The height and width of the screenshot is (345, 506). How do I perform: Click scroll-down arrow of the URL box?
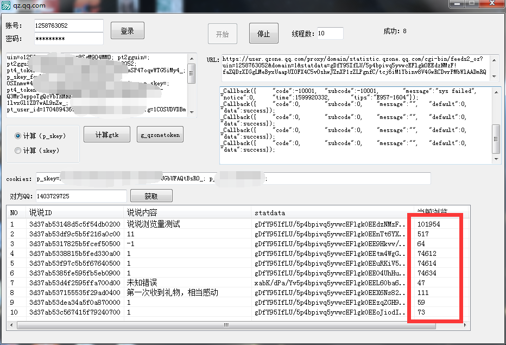coord(494,77)
